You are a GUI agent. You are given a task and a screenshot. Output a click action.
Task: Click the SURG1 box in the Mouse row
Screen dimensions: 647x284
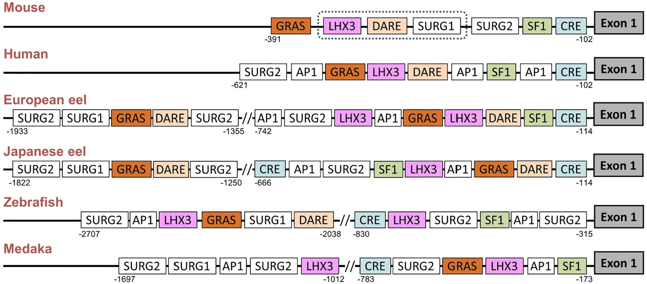click(x=436, y=26)
